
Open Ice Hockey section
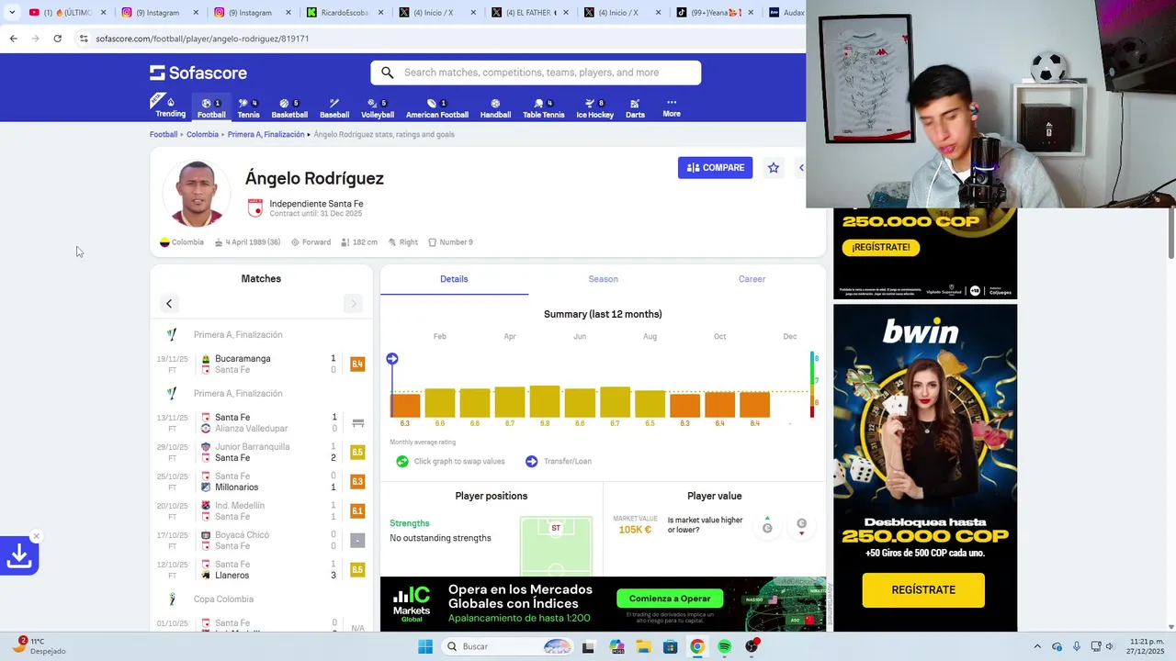(x=594, y=107)
